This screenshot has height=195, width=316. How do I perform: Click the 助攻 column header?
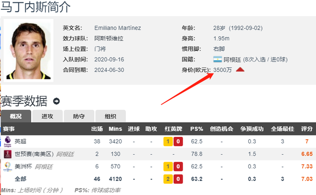151,129
